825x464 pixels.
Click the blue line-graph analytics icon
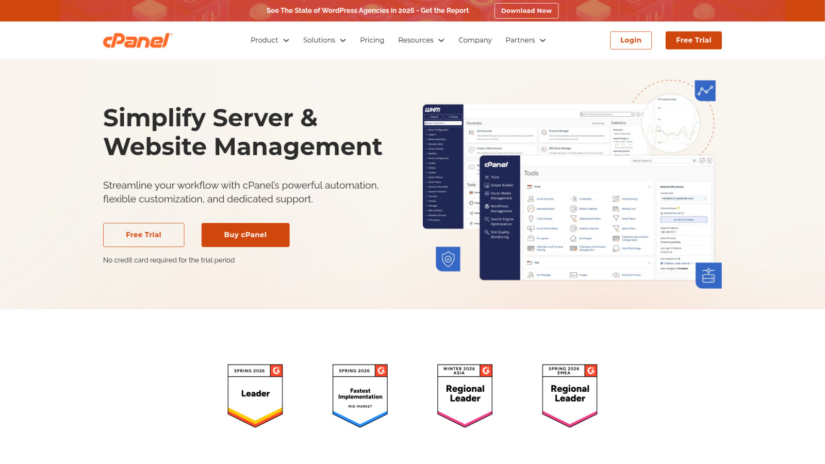[705, 91]
